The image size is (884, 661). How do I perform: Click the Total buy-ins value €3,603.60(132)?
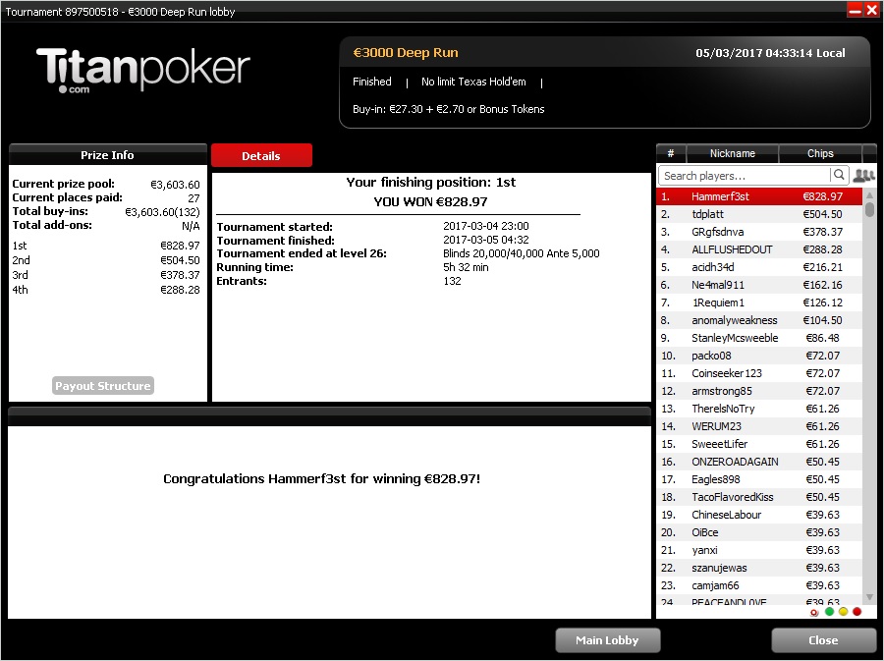tap(162, 212)
